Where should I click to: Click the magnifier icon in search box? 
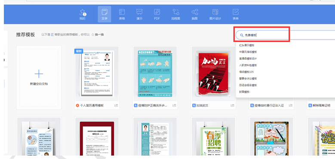[242, 35]
